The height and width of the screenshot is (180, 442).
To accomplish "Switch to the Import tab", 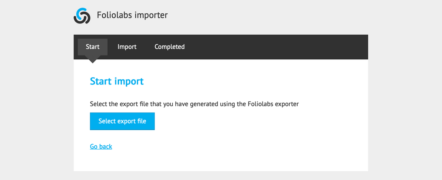I will coord(127,47).
